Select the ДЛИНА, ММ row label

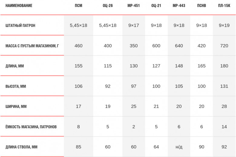coord(15,66)
